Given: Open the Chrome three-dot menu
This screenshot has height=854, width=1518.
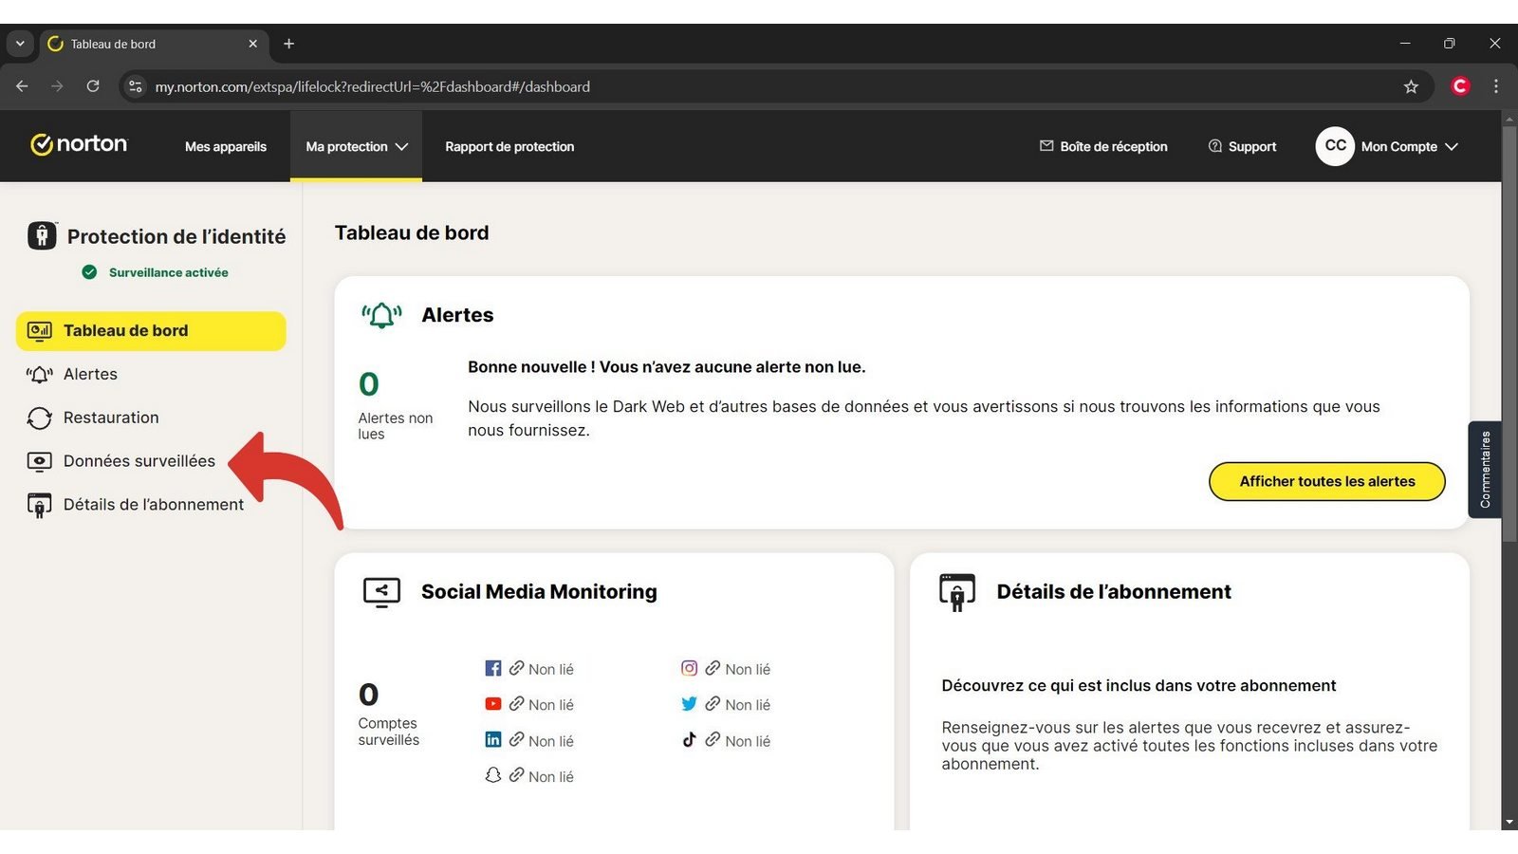Looking at the screenshot, I should coord(1496,86).
